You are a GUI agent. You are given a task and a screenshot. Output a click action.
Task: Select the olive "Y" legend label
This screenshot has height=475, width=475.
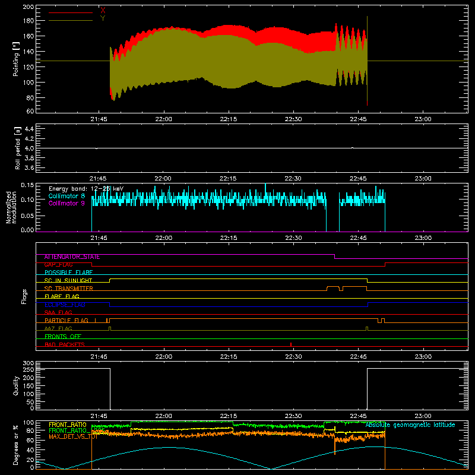coord(103,18)
